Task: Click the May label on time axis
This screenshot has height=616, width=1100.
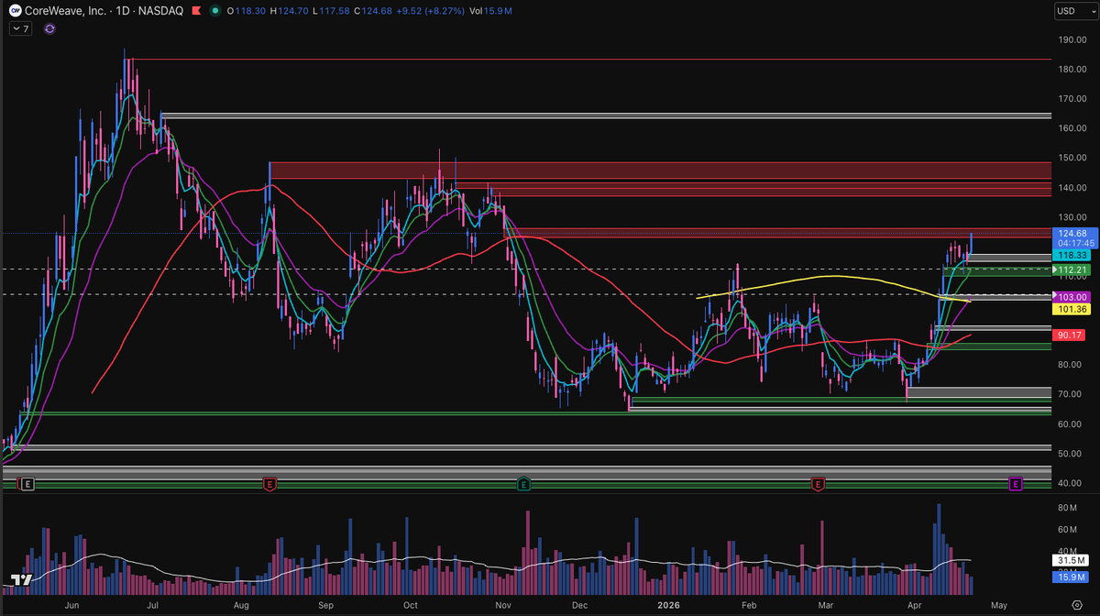Action: 998,605
